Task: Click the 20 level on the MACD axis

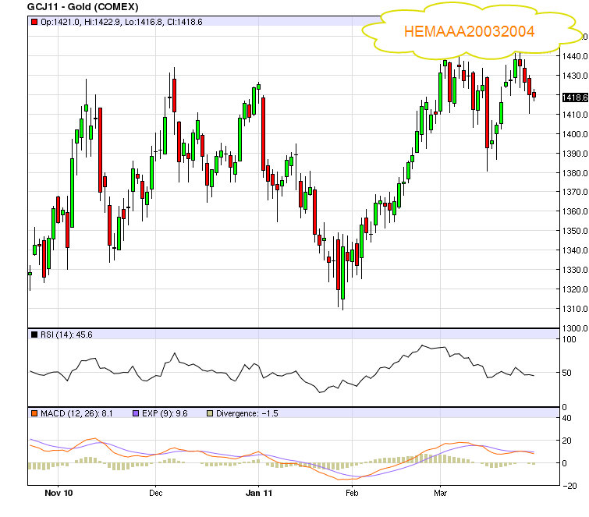Action: pyautogui.click(x=567, y=441)
